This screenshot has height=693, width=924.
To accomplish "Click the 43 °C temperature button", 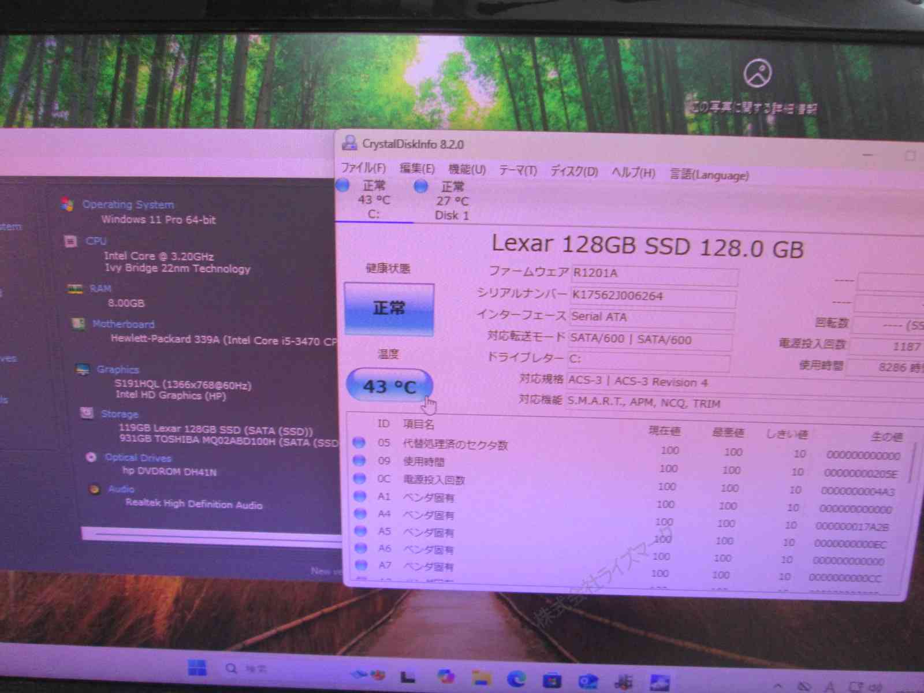I will click(389, 386).
